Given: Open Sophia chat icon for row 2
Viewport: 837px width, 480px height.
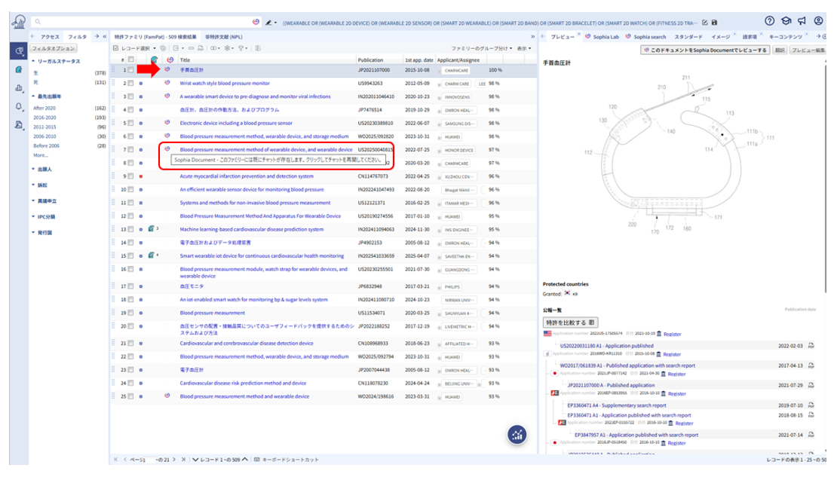Looking at the screenshot, I should point(167,83).
